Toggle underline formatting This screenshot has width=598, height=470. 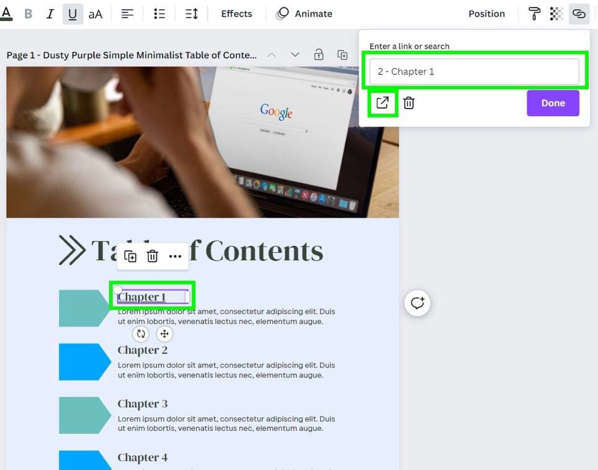(x=73, y=14)
